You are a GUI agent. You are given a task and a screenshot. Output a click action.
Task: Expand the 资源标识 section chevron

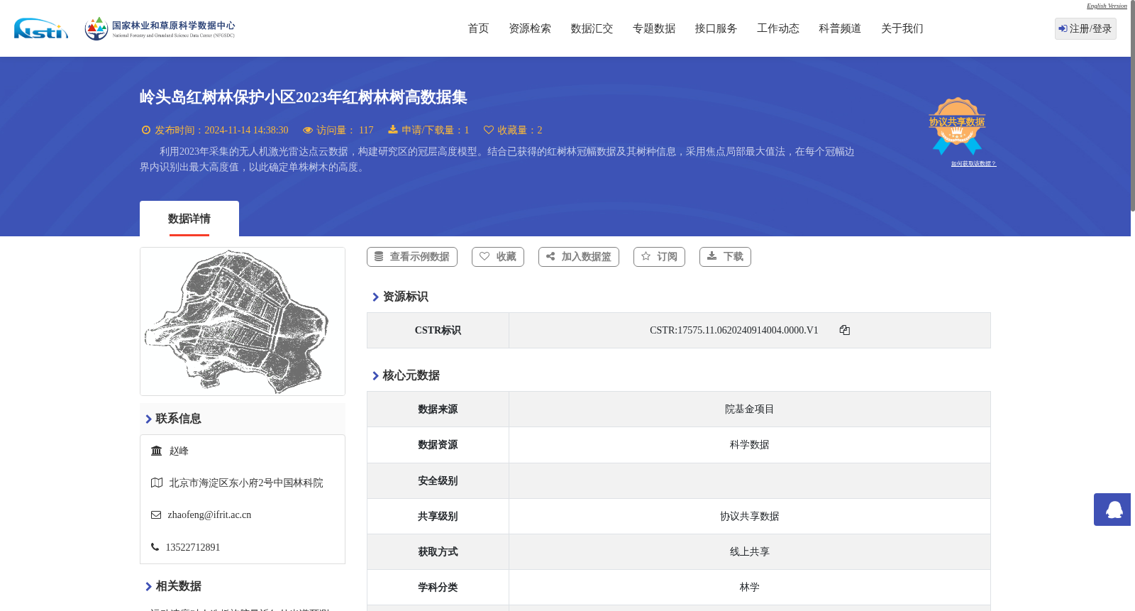click(x=375, y=297)
